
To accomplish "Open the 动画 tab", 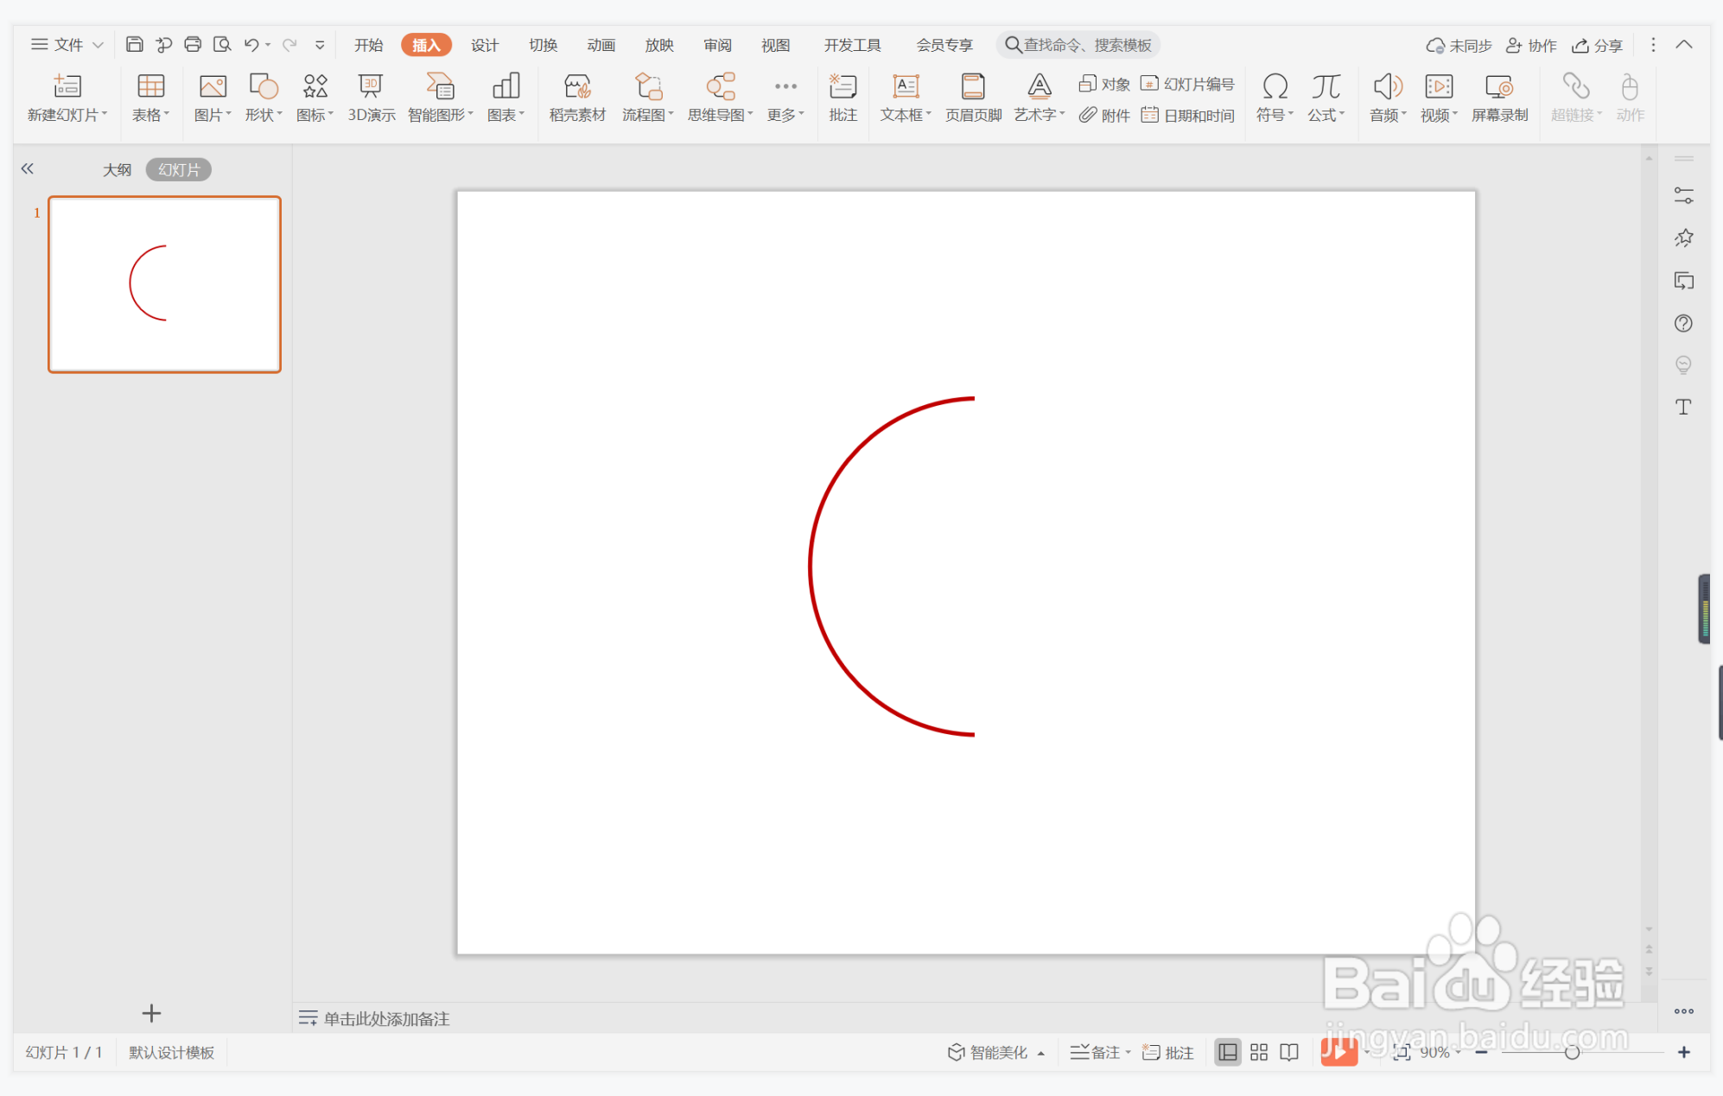I will pyautogui.click(x=601, y=45).
